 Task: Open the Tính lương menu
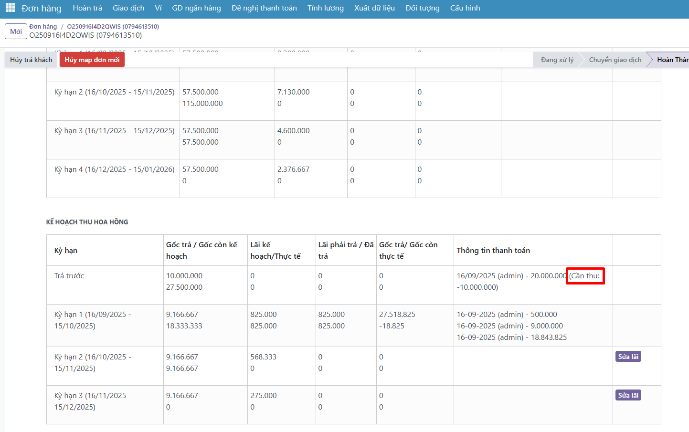325,8
